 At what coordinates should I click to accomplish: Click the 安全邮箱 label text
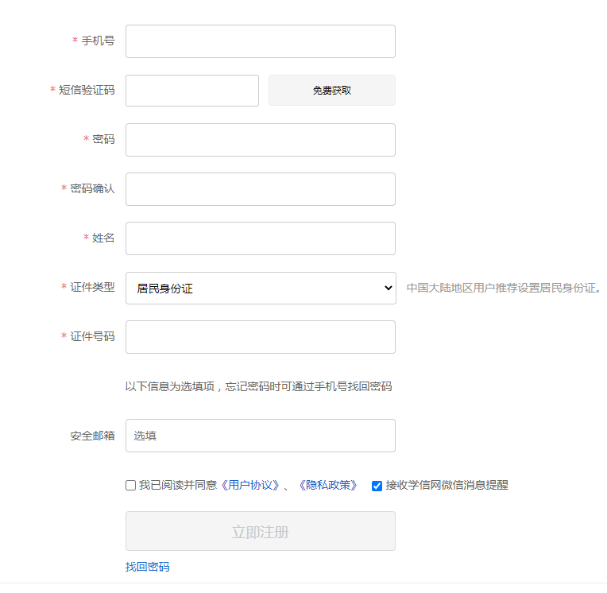pos(92,436)
